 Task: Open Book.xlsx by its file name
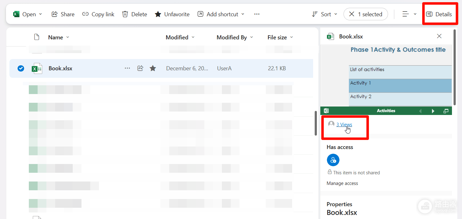pyautogui.click(x=60, y=68)
